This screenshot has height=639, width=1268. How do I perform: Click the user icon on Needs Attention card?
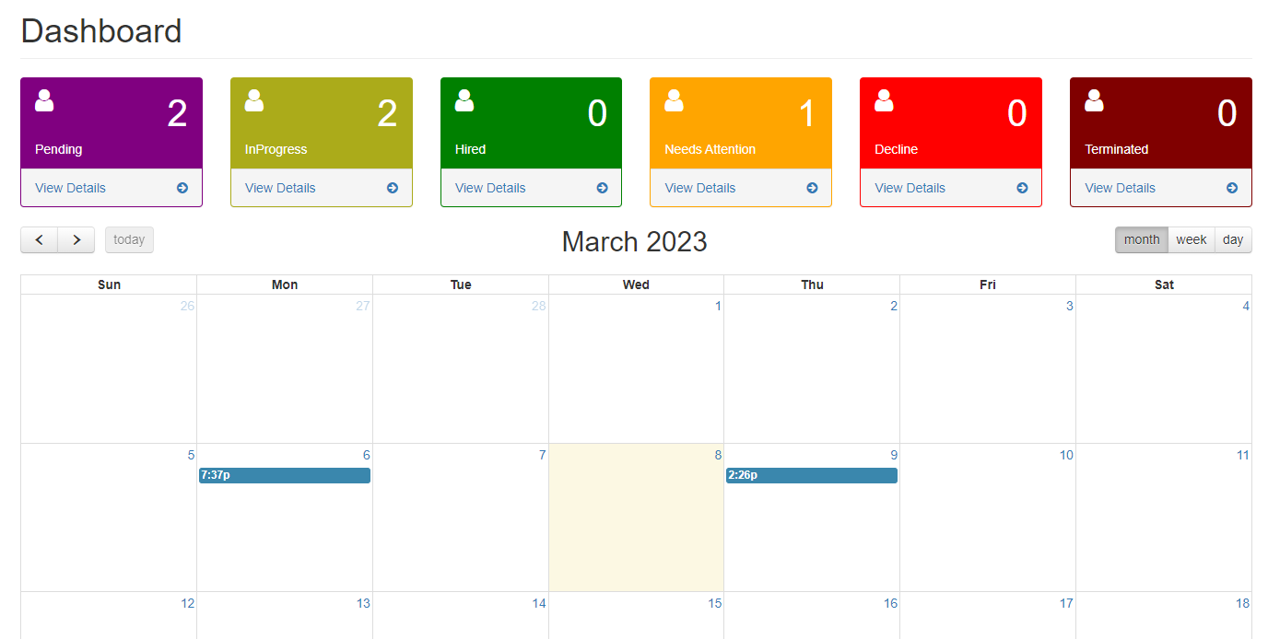(675, 100)
